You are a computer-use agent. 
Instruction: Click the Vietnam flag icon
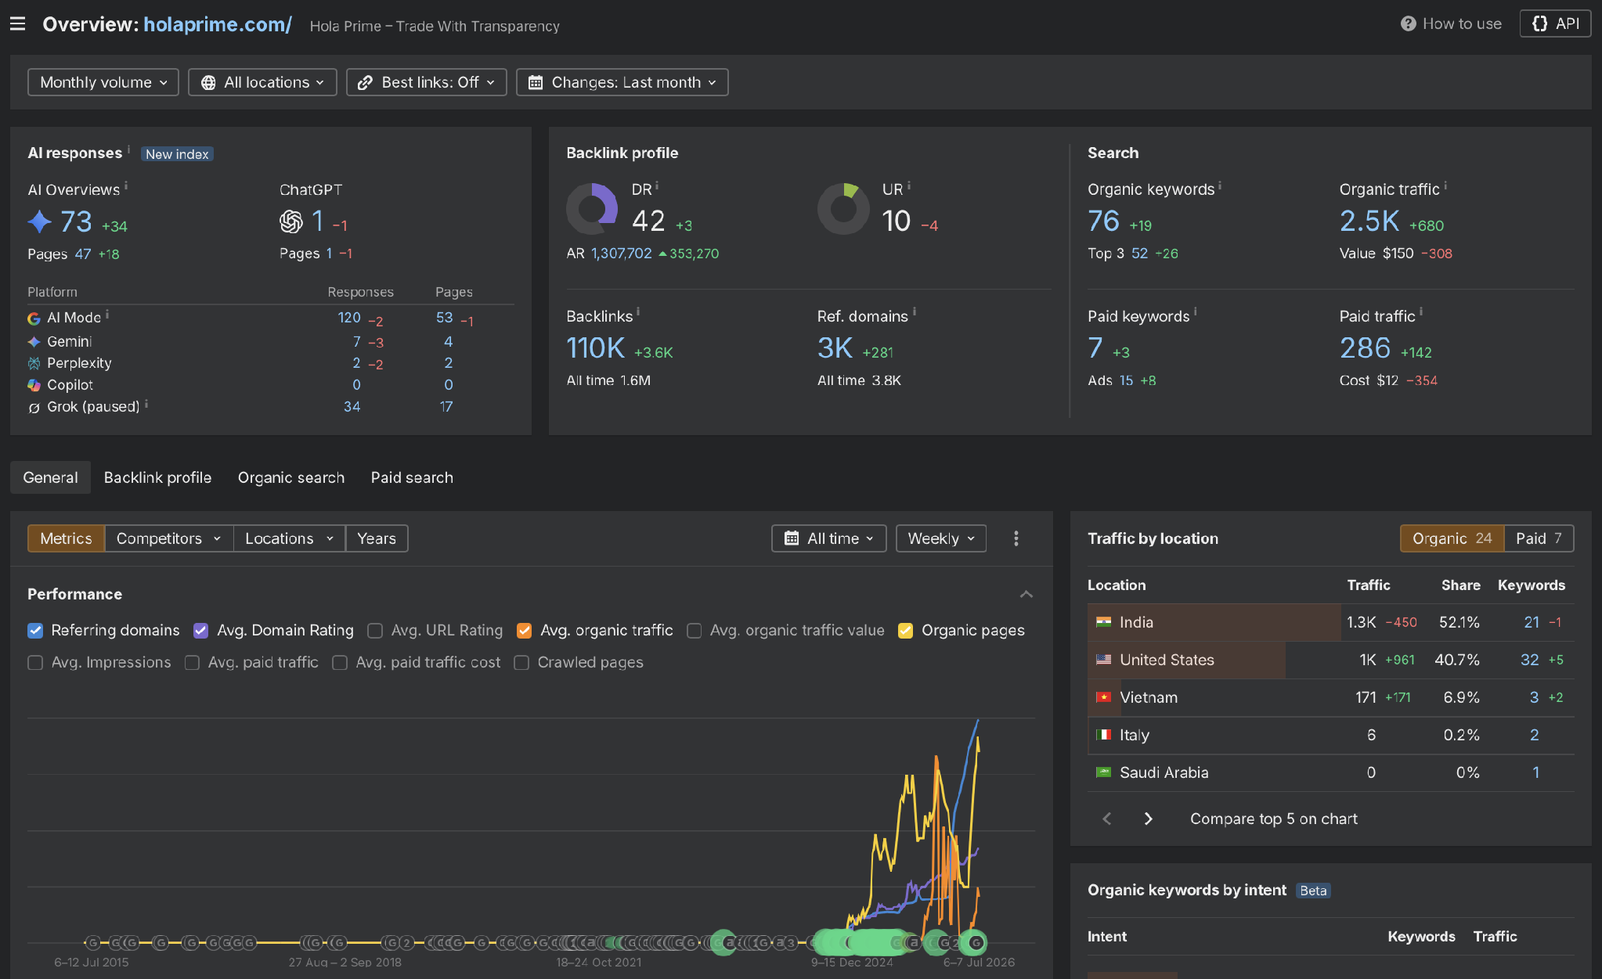(1103, 697)
